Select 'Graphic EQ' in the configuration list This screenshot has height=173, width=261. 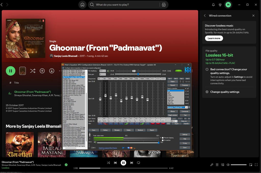(x=67, y=79)
